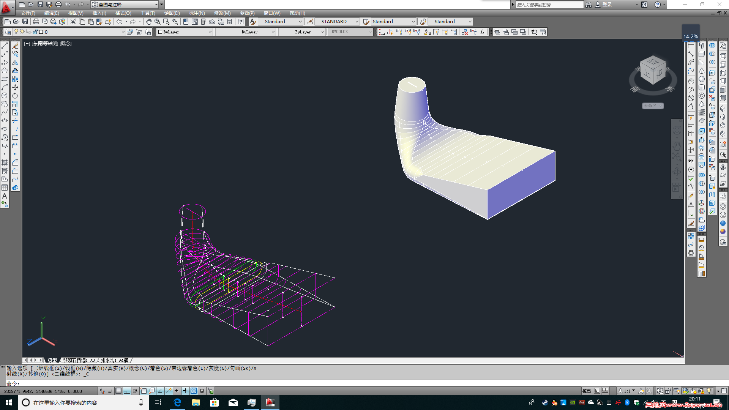Open the 视图(V) menu
Screen dimensions: 729x410
click(x=76, y=13)
